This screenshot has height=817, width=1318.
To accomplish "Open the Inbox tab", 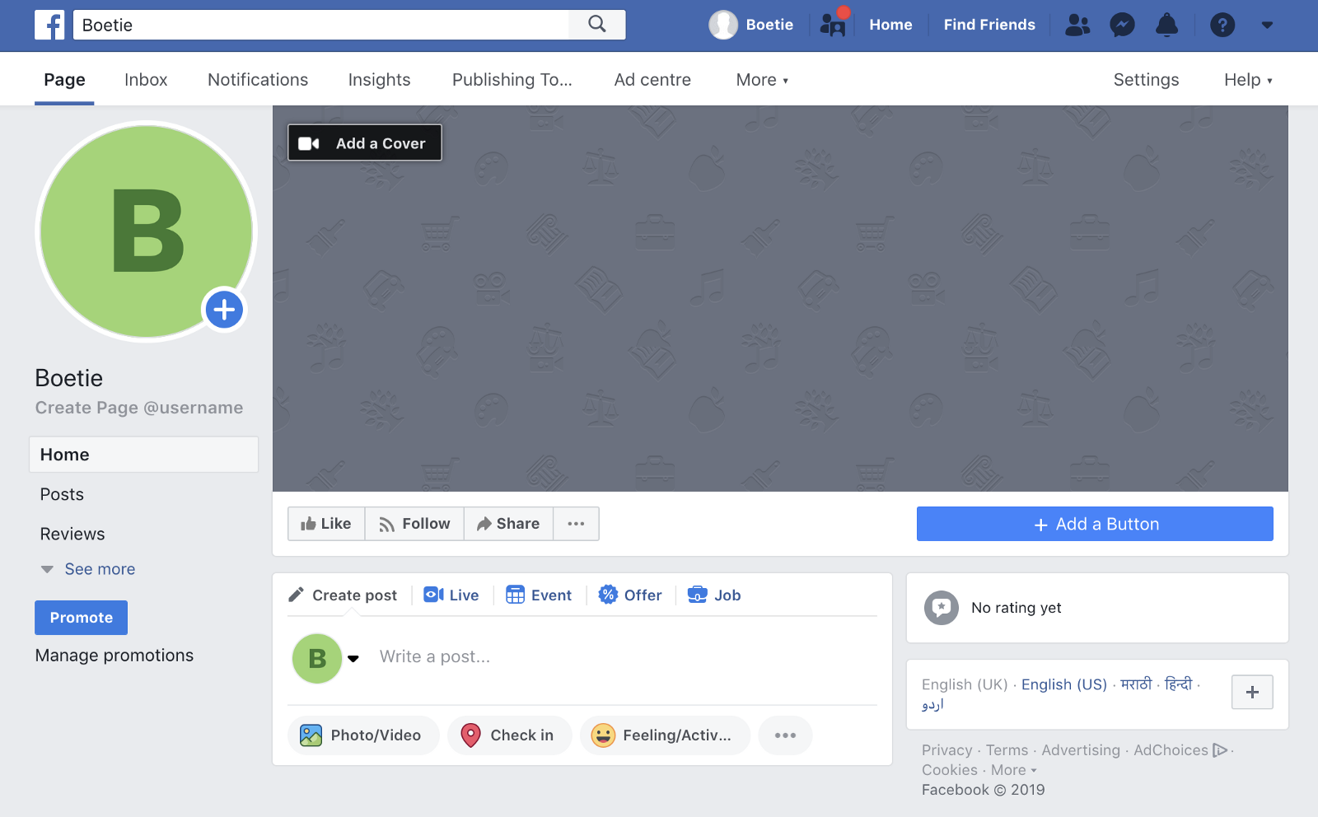I will [146, 80].
